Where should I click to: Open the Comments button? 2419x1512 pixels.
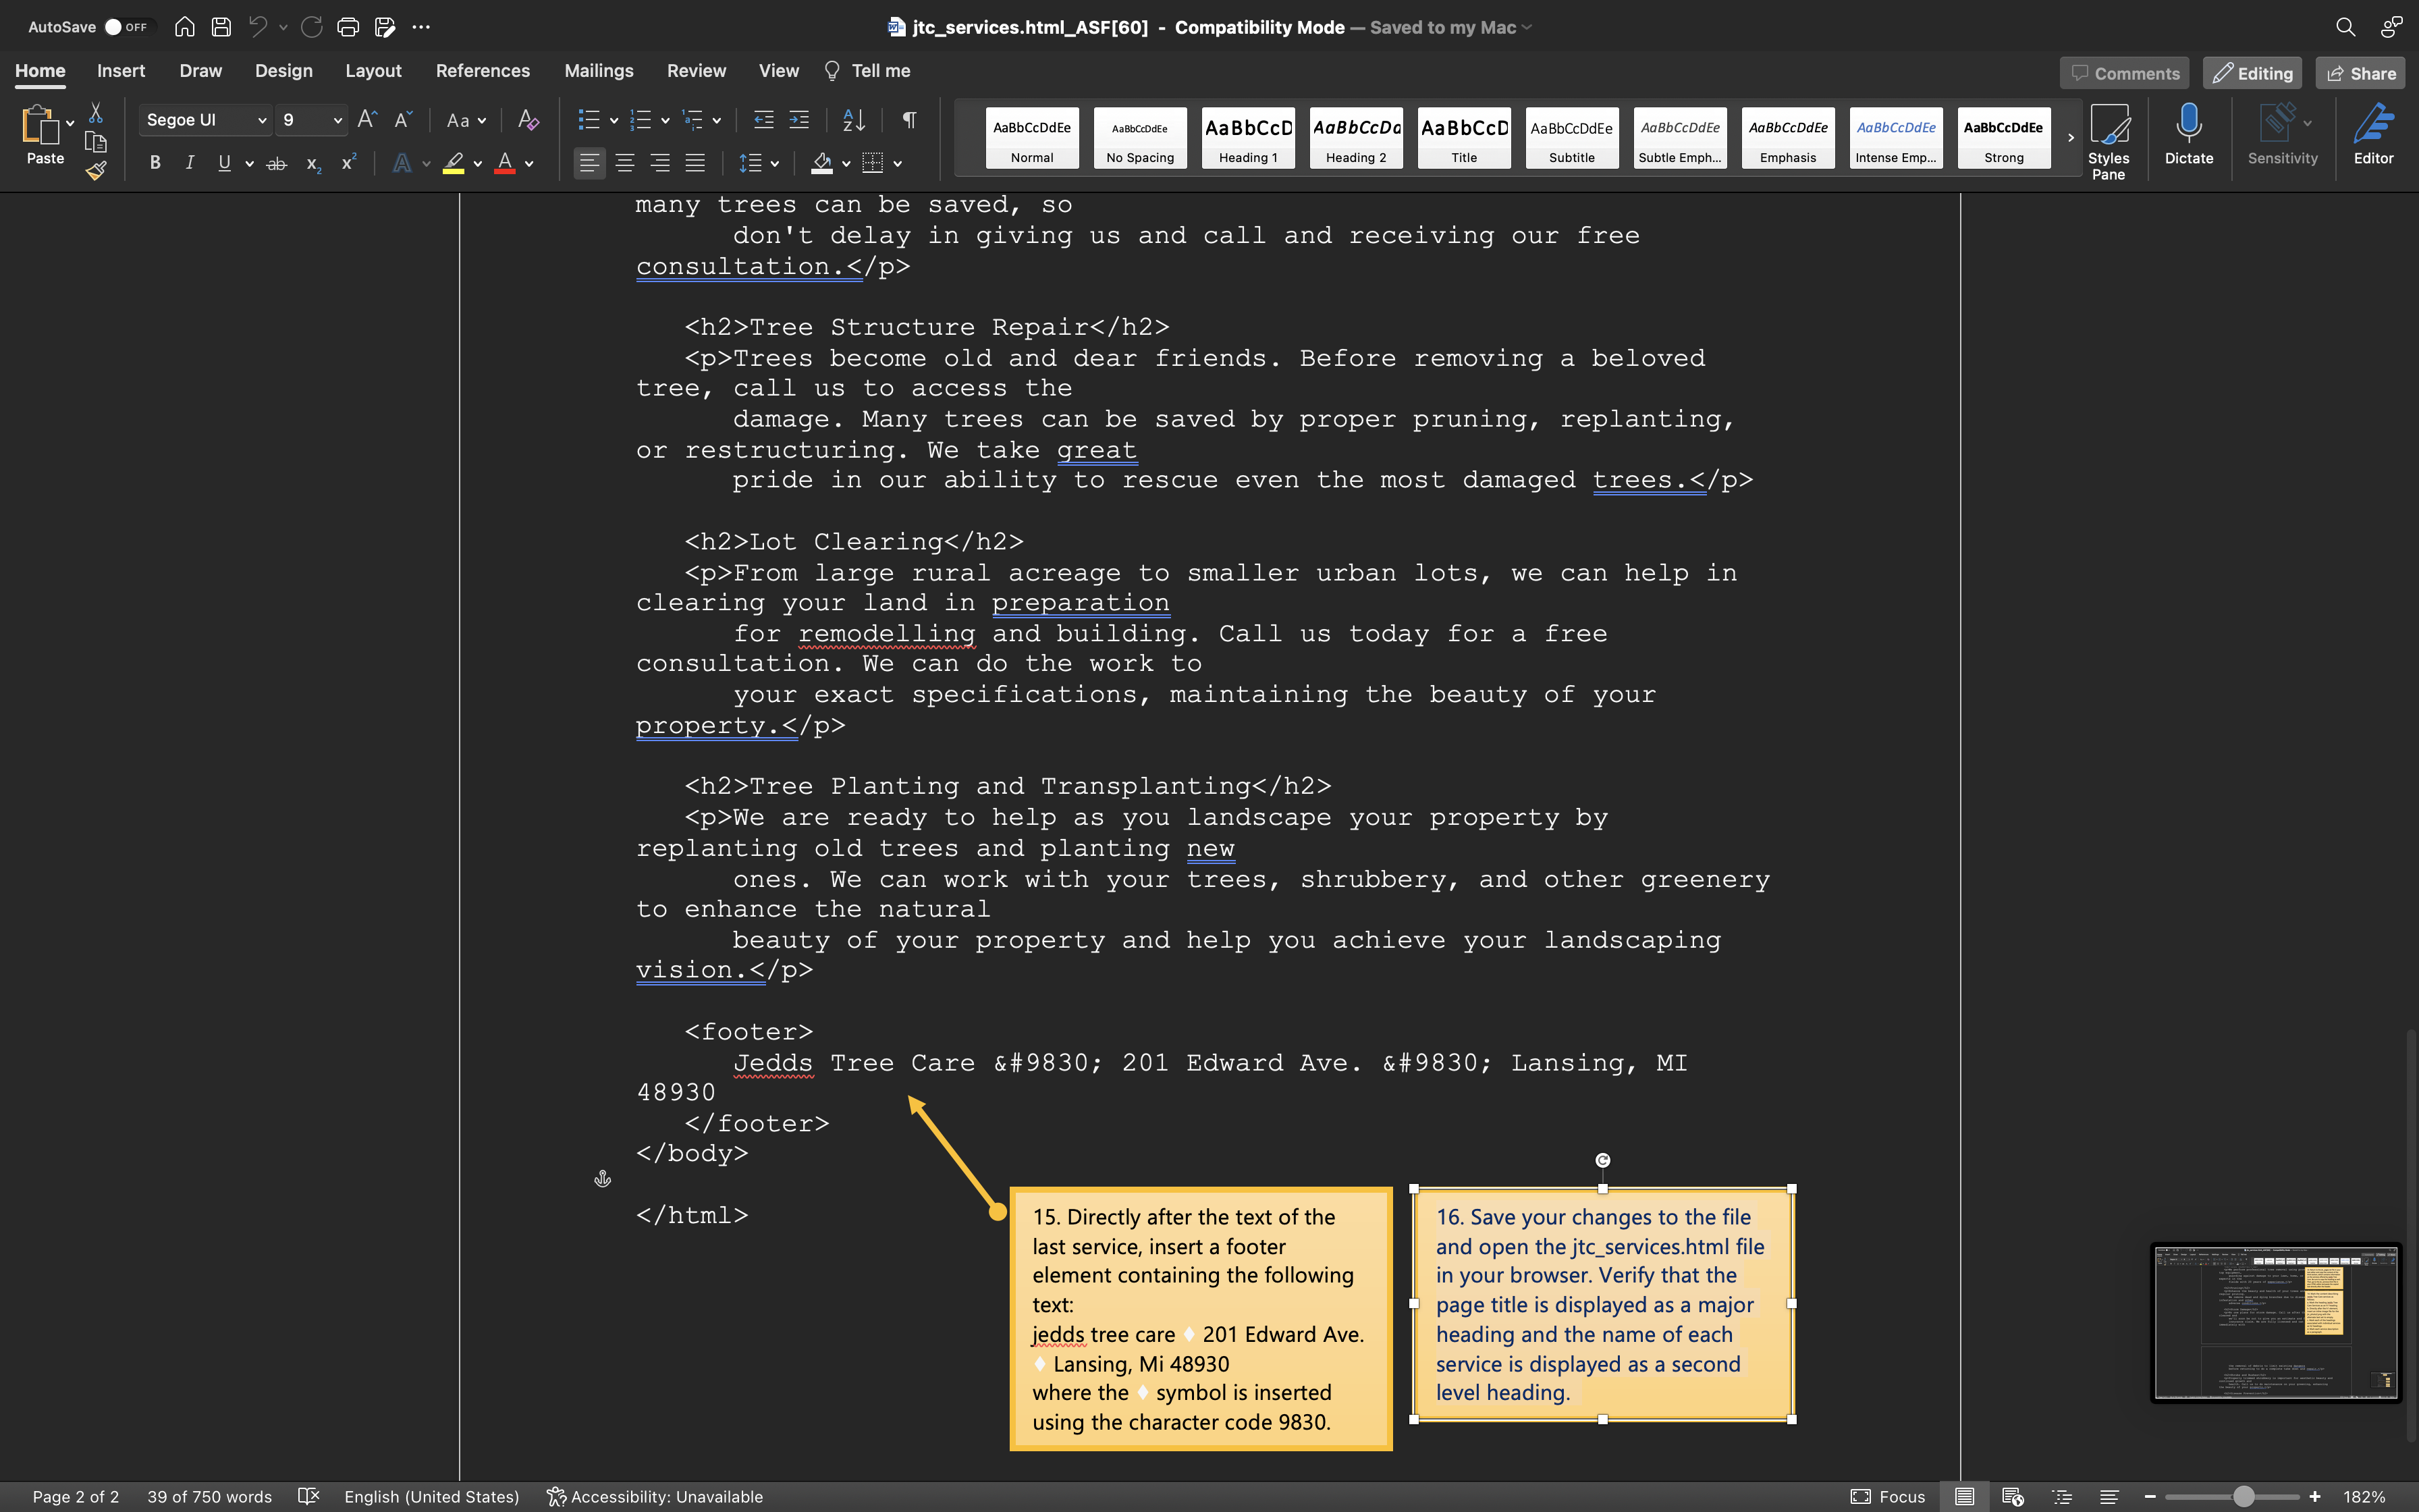click(x=2124, y=73)
